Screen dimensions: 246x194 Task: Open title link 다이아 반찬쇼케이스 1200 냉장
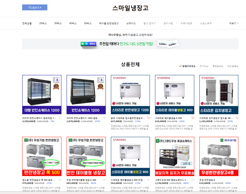click(83, 118)
